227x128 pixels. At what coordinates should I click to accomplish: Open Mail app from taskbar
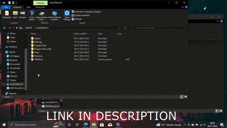click(110, 125)
